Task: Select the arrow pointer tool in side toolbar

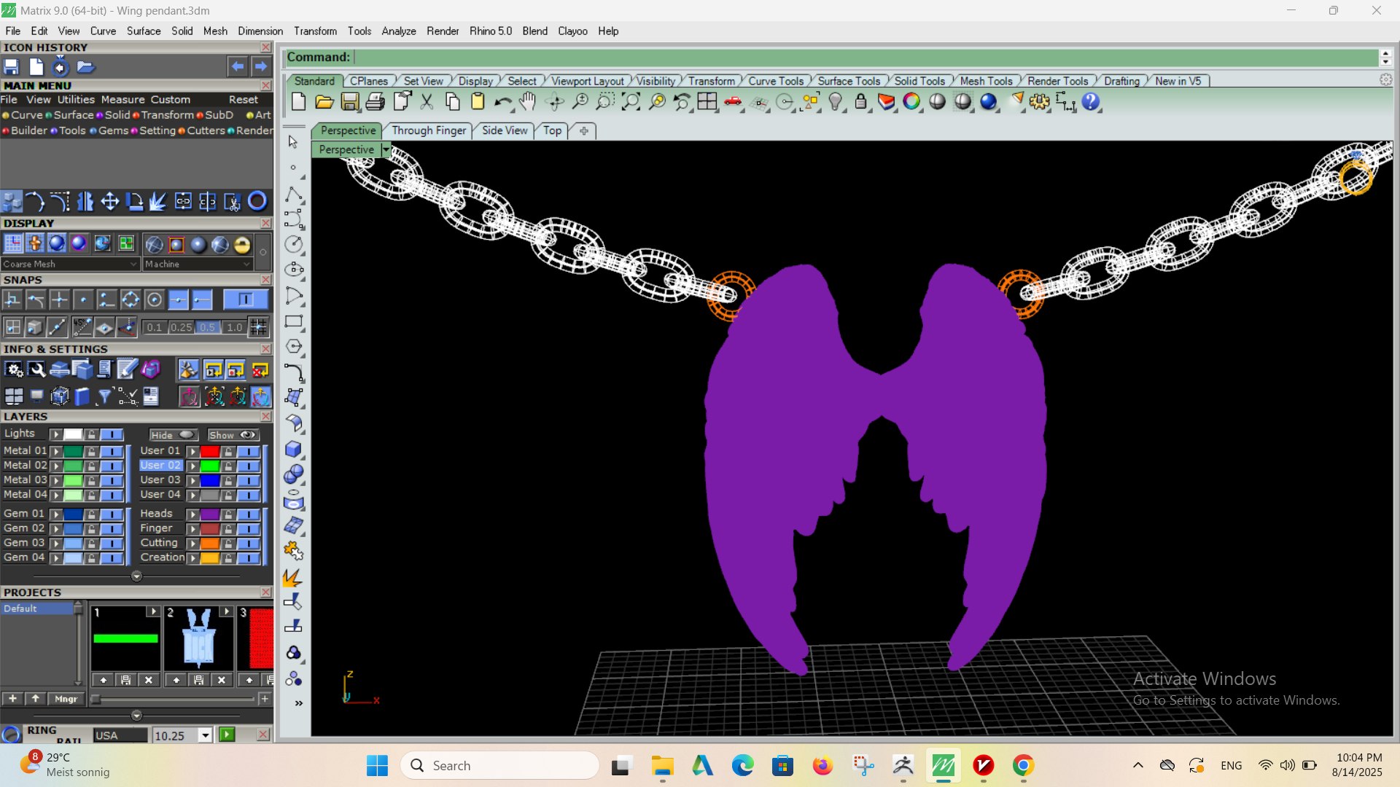Action: pyautogui.click(x=293, y=141)
